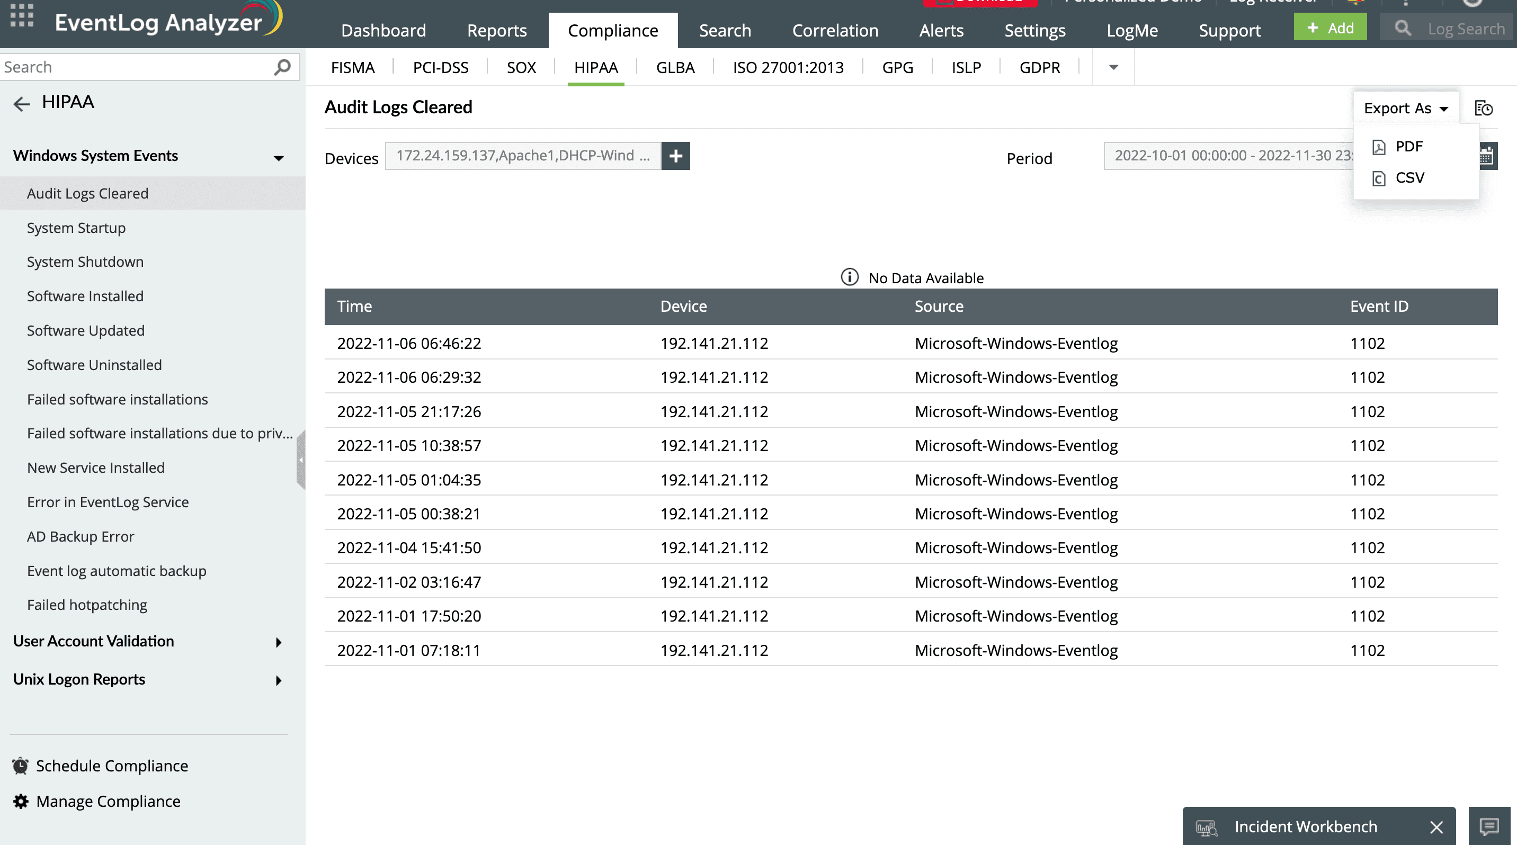This screenshot has width=1517, height=845.
Task: Close the Incident Workbench panel
Action: [x=1436, y=827]
